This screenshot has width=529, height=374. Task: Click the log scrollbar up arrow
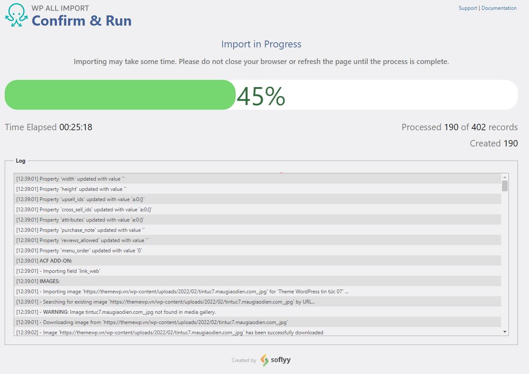pos(505,177)
